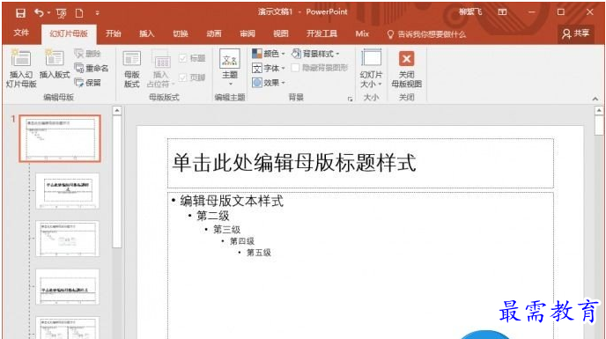Click the 第三级 bullet text
The height and width of the screenshot is (339, 606).
point(227,229)
